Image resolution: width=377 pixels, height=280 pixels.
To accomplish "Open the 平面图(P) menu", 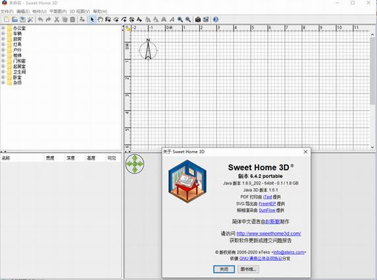I will 58,11.
